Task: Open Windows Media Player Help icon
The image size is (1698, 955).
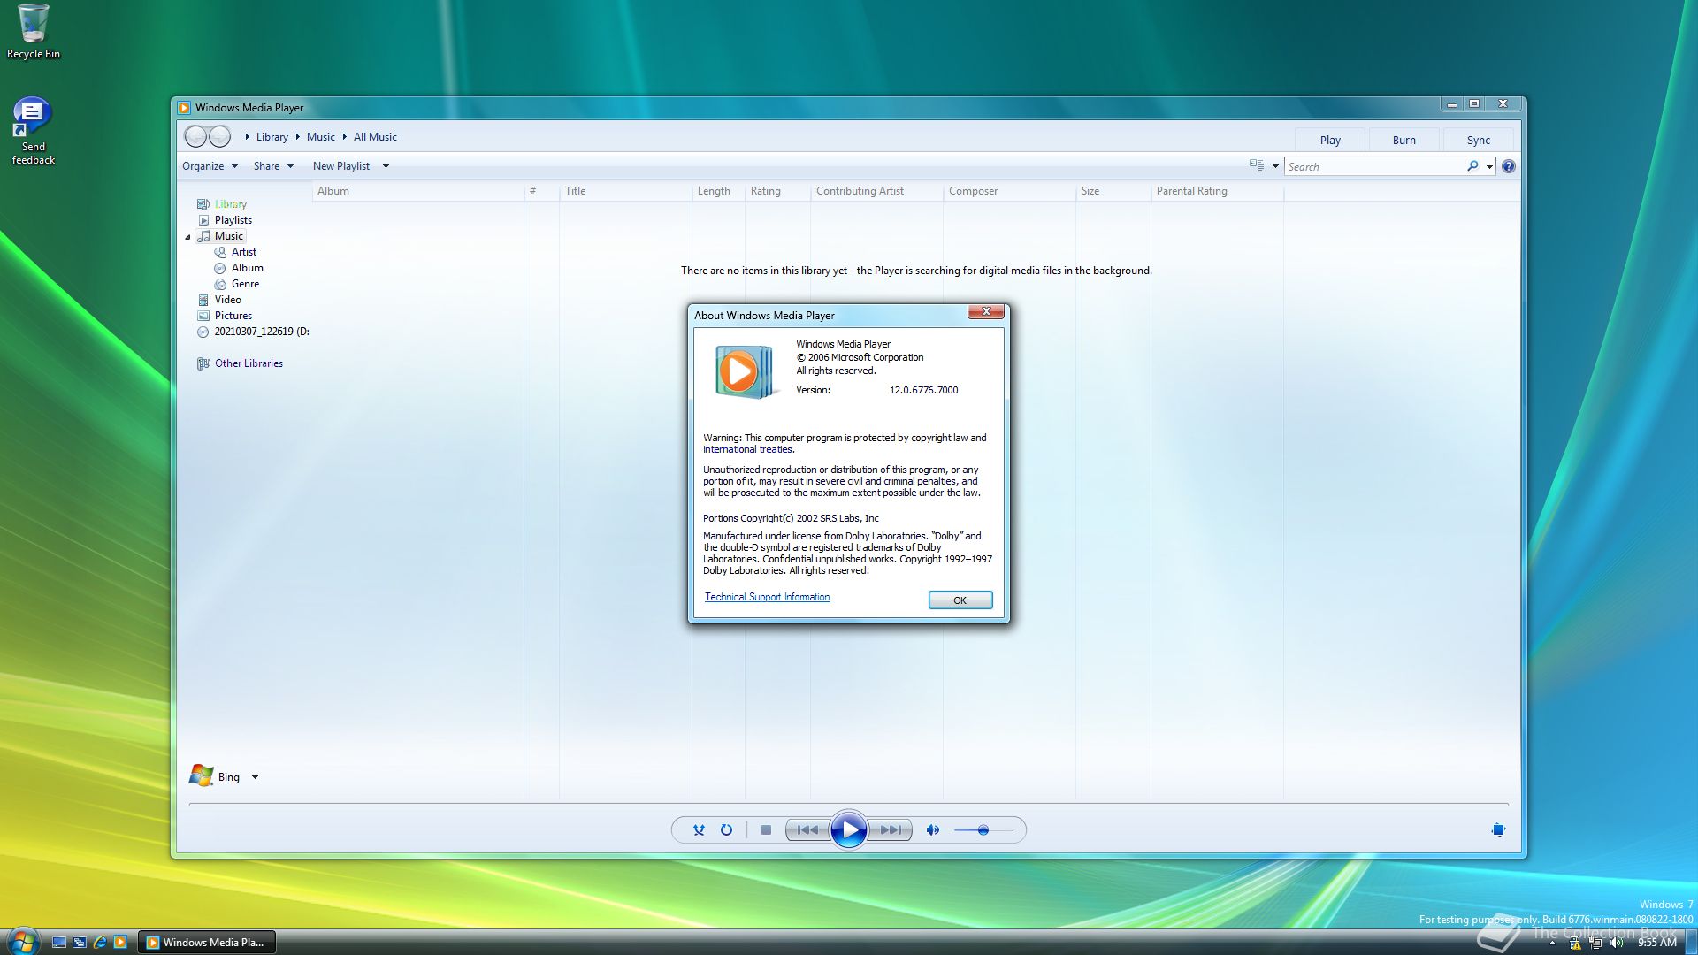Action: (x=1509, y=166)
